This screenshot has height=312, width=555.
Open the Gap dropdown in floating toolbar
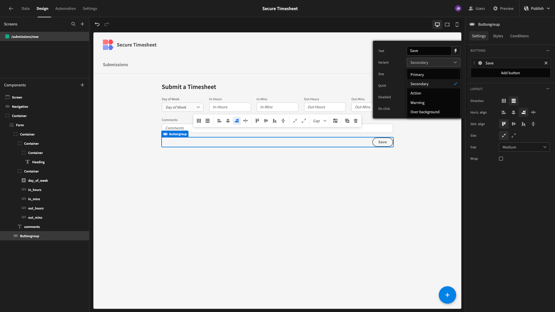pos(320,121)
